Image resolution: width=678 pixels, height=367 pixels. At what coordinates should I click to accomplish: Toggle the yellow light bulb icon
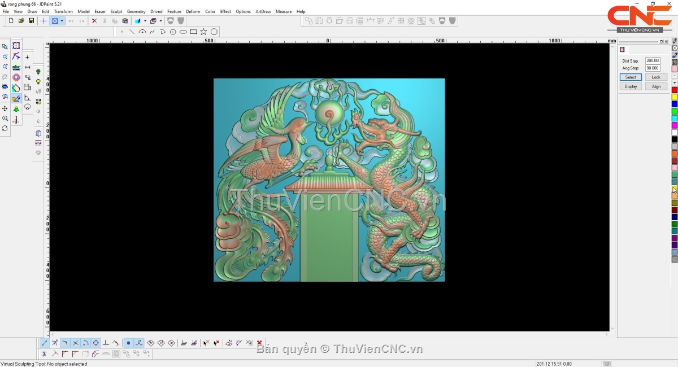tap(38, 82)
